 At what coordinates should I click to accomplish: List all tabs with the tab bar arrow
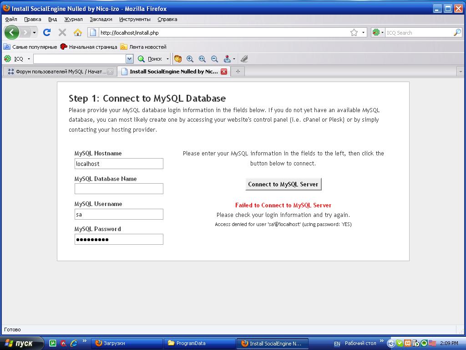460,72
